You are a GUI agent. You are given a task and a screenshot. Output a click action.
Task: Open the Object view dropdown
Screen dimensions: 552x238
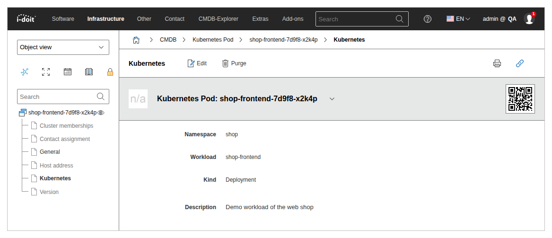(x=63, y=47)
